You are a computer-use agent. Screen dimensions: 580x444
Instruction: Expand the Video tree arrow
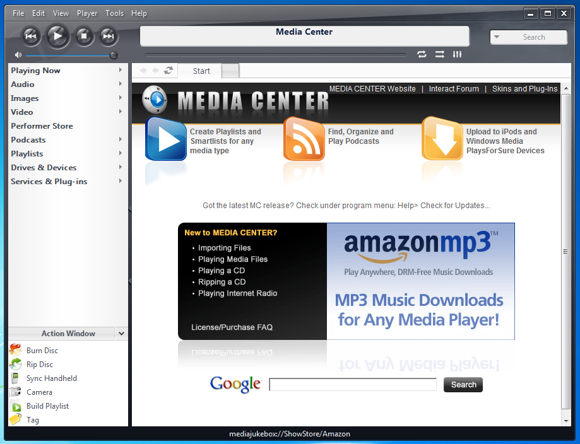click(x=120, y=112)
